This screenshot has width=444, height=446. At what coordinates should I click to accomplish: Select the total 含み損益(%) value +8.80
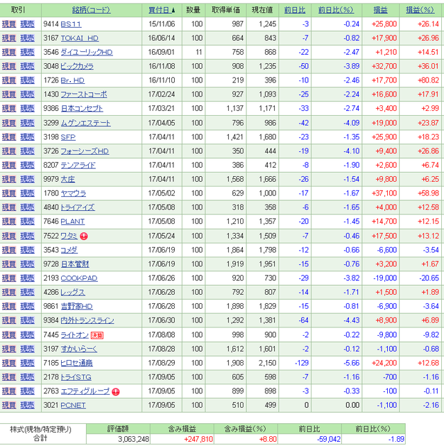coord(268,440)
